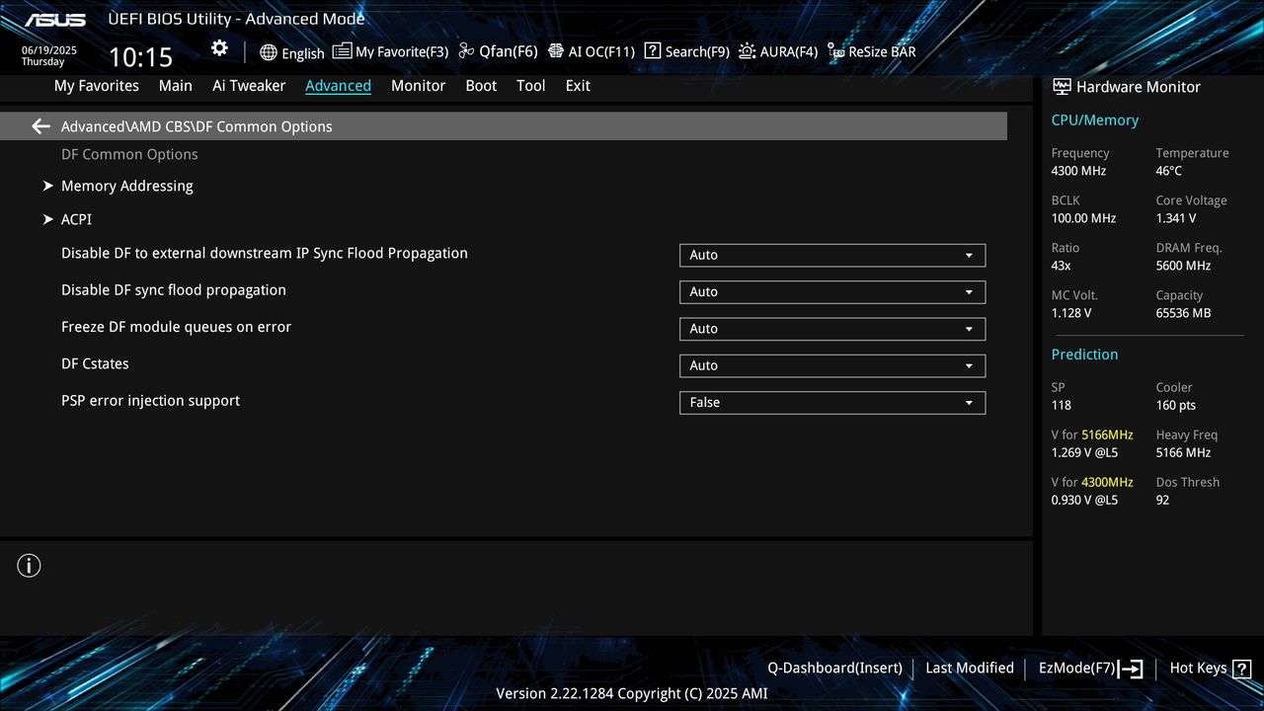Open the BIOS settings gear menu
This screenshot has width=1264, height=711.
pos(218,47)
